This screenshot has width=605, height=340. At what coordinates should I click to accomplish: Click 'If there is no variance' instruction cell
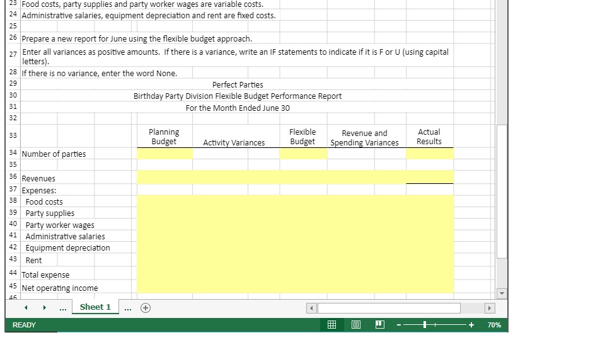[x=100, y=73]
